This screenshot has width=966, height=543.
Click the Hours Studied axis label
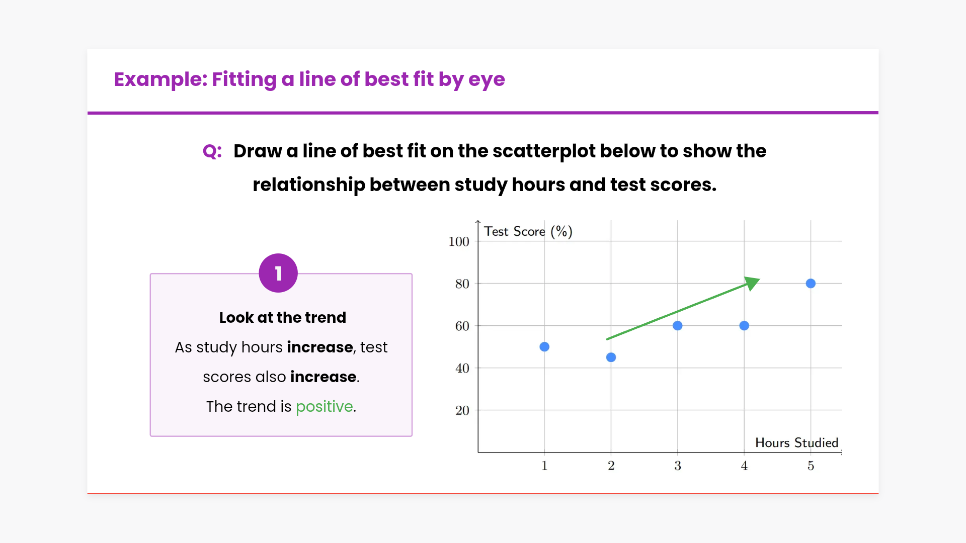pyautogui.click(x=796, y=443)
